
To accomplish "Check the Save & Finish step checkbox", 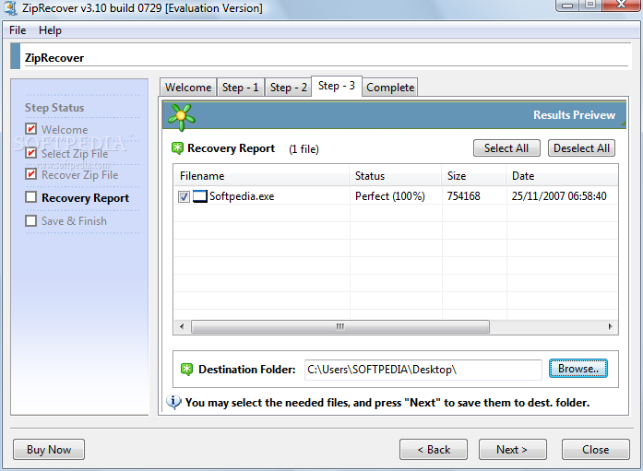I will pos(31,221).
